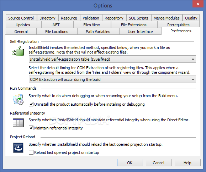The width and height of the screenshot is (206, 172).
Task: Click the Project Reload section heading
Action: click(x=22, y=137)
